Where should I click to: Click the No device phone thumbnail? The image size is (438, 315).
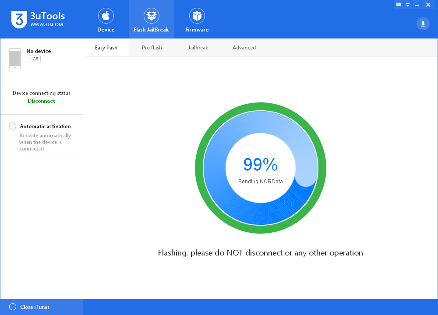pyautogui.click(x=15, y=59)
